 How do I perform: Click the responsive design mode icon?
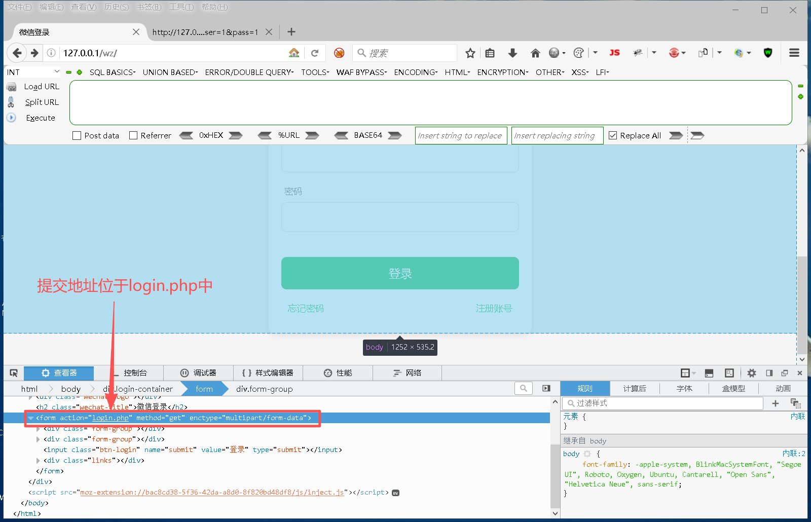pos(729,373)
